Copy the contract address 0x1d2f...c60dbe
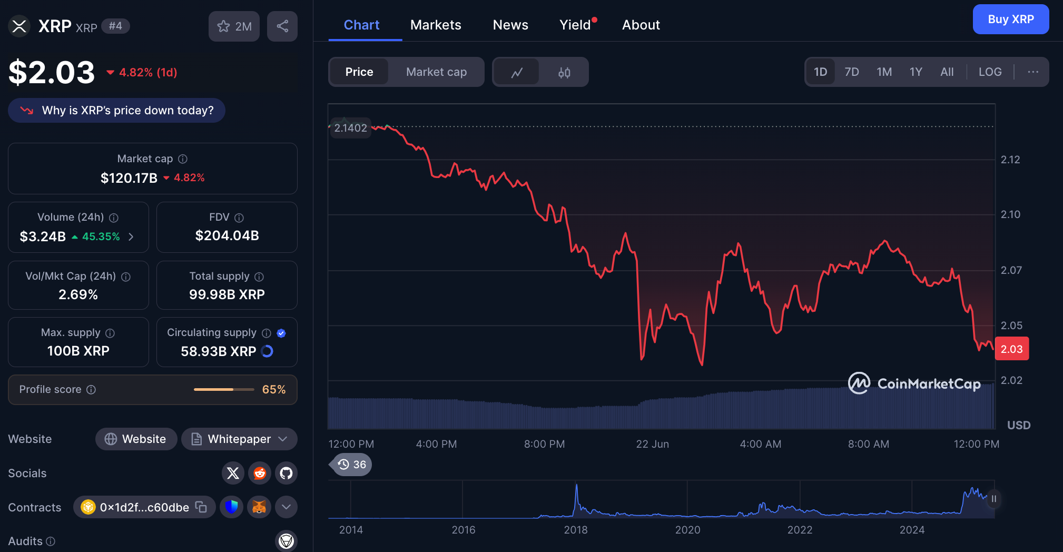This screenshot has width=1063, height=552. click(201, 507)
